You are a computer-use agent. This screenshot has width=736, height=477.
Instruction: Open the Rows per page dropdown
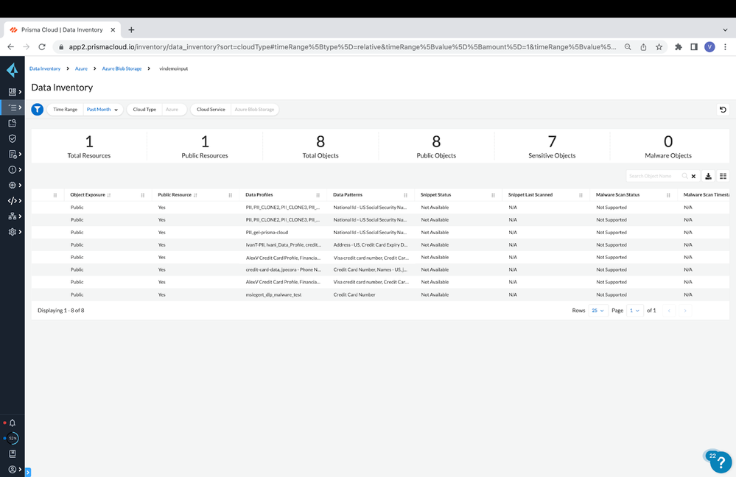point(597,311)
